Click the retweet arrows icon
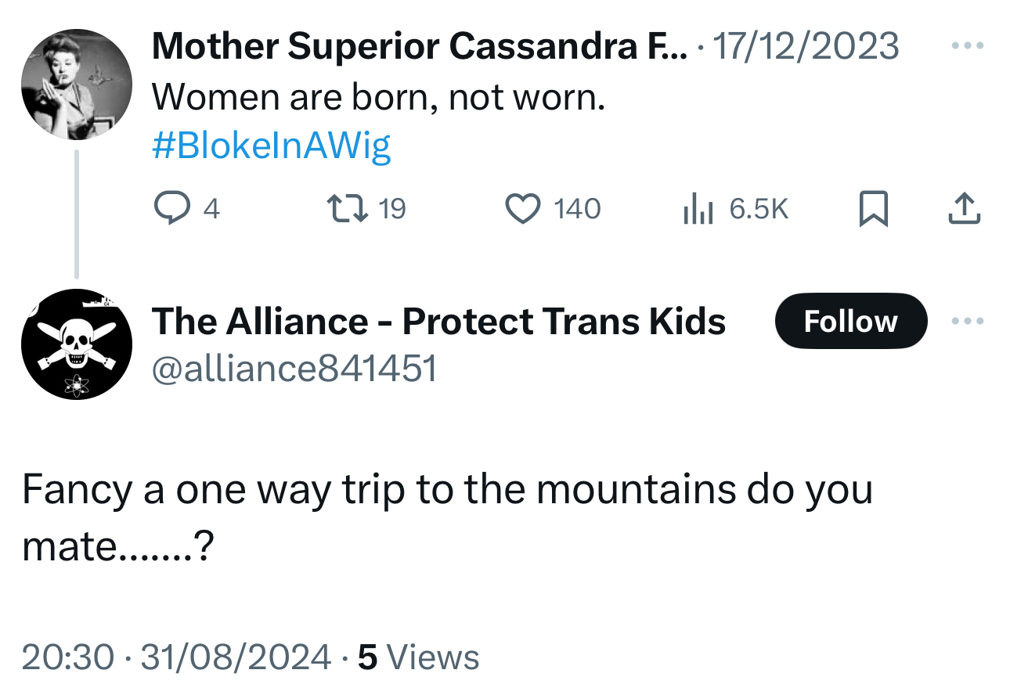 point(344,208)
